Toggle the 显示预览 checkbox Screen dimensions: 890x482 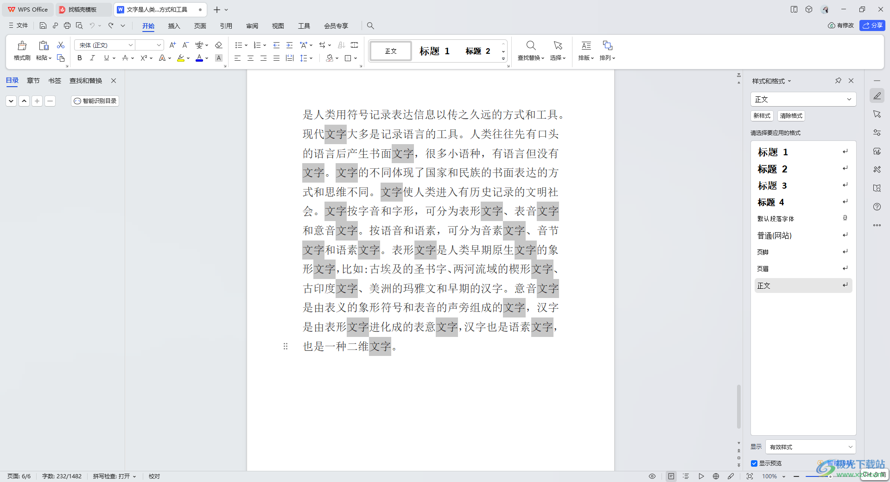(754, 463)
